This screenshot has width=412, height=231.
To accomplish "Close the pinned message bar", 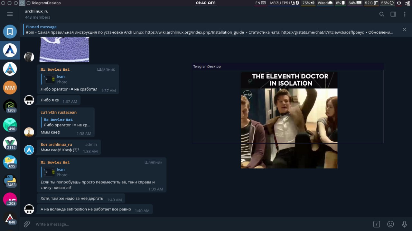I will coord(404,30).
